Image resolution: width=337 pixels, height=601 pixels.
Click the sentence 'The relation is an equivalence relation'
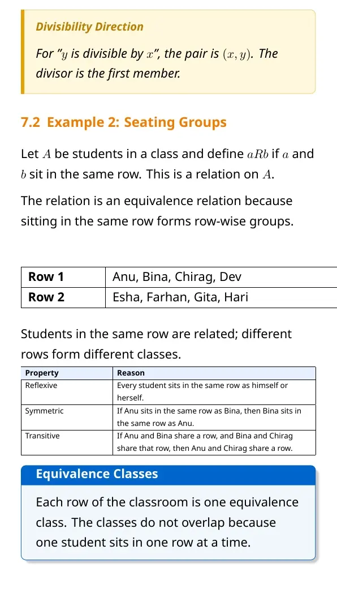[157, 211]
